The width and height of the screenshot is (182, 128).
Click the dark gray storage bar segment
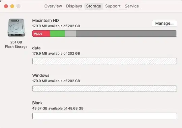pyautogui.click(x=126, y=34)
